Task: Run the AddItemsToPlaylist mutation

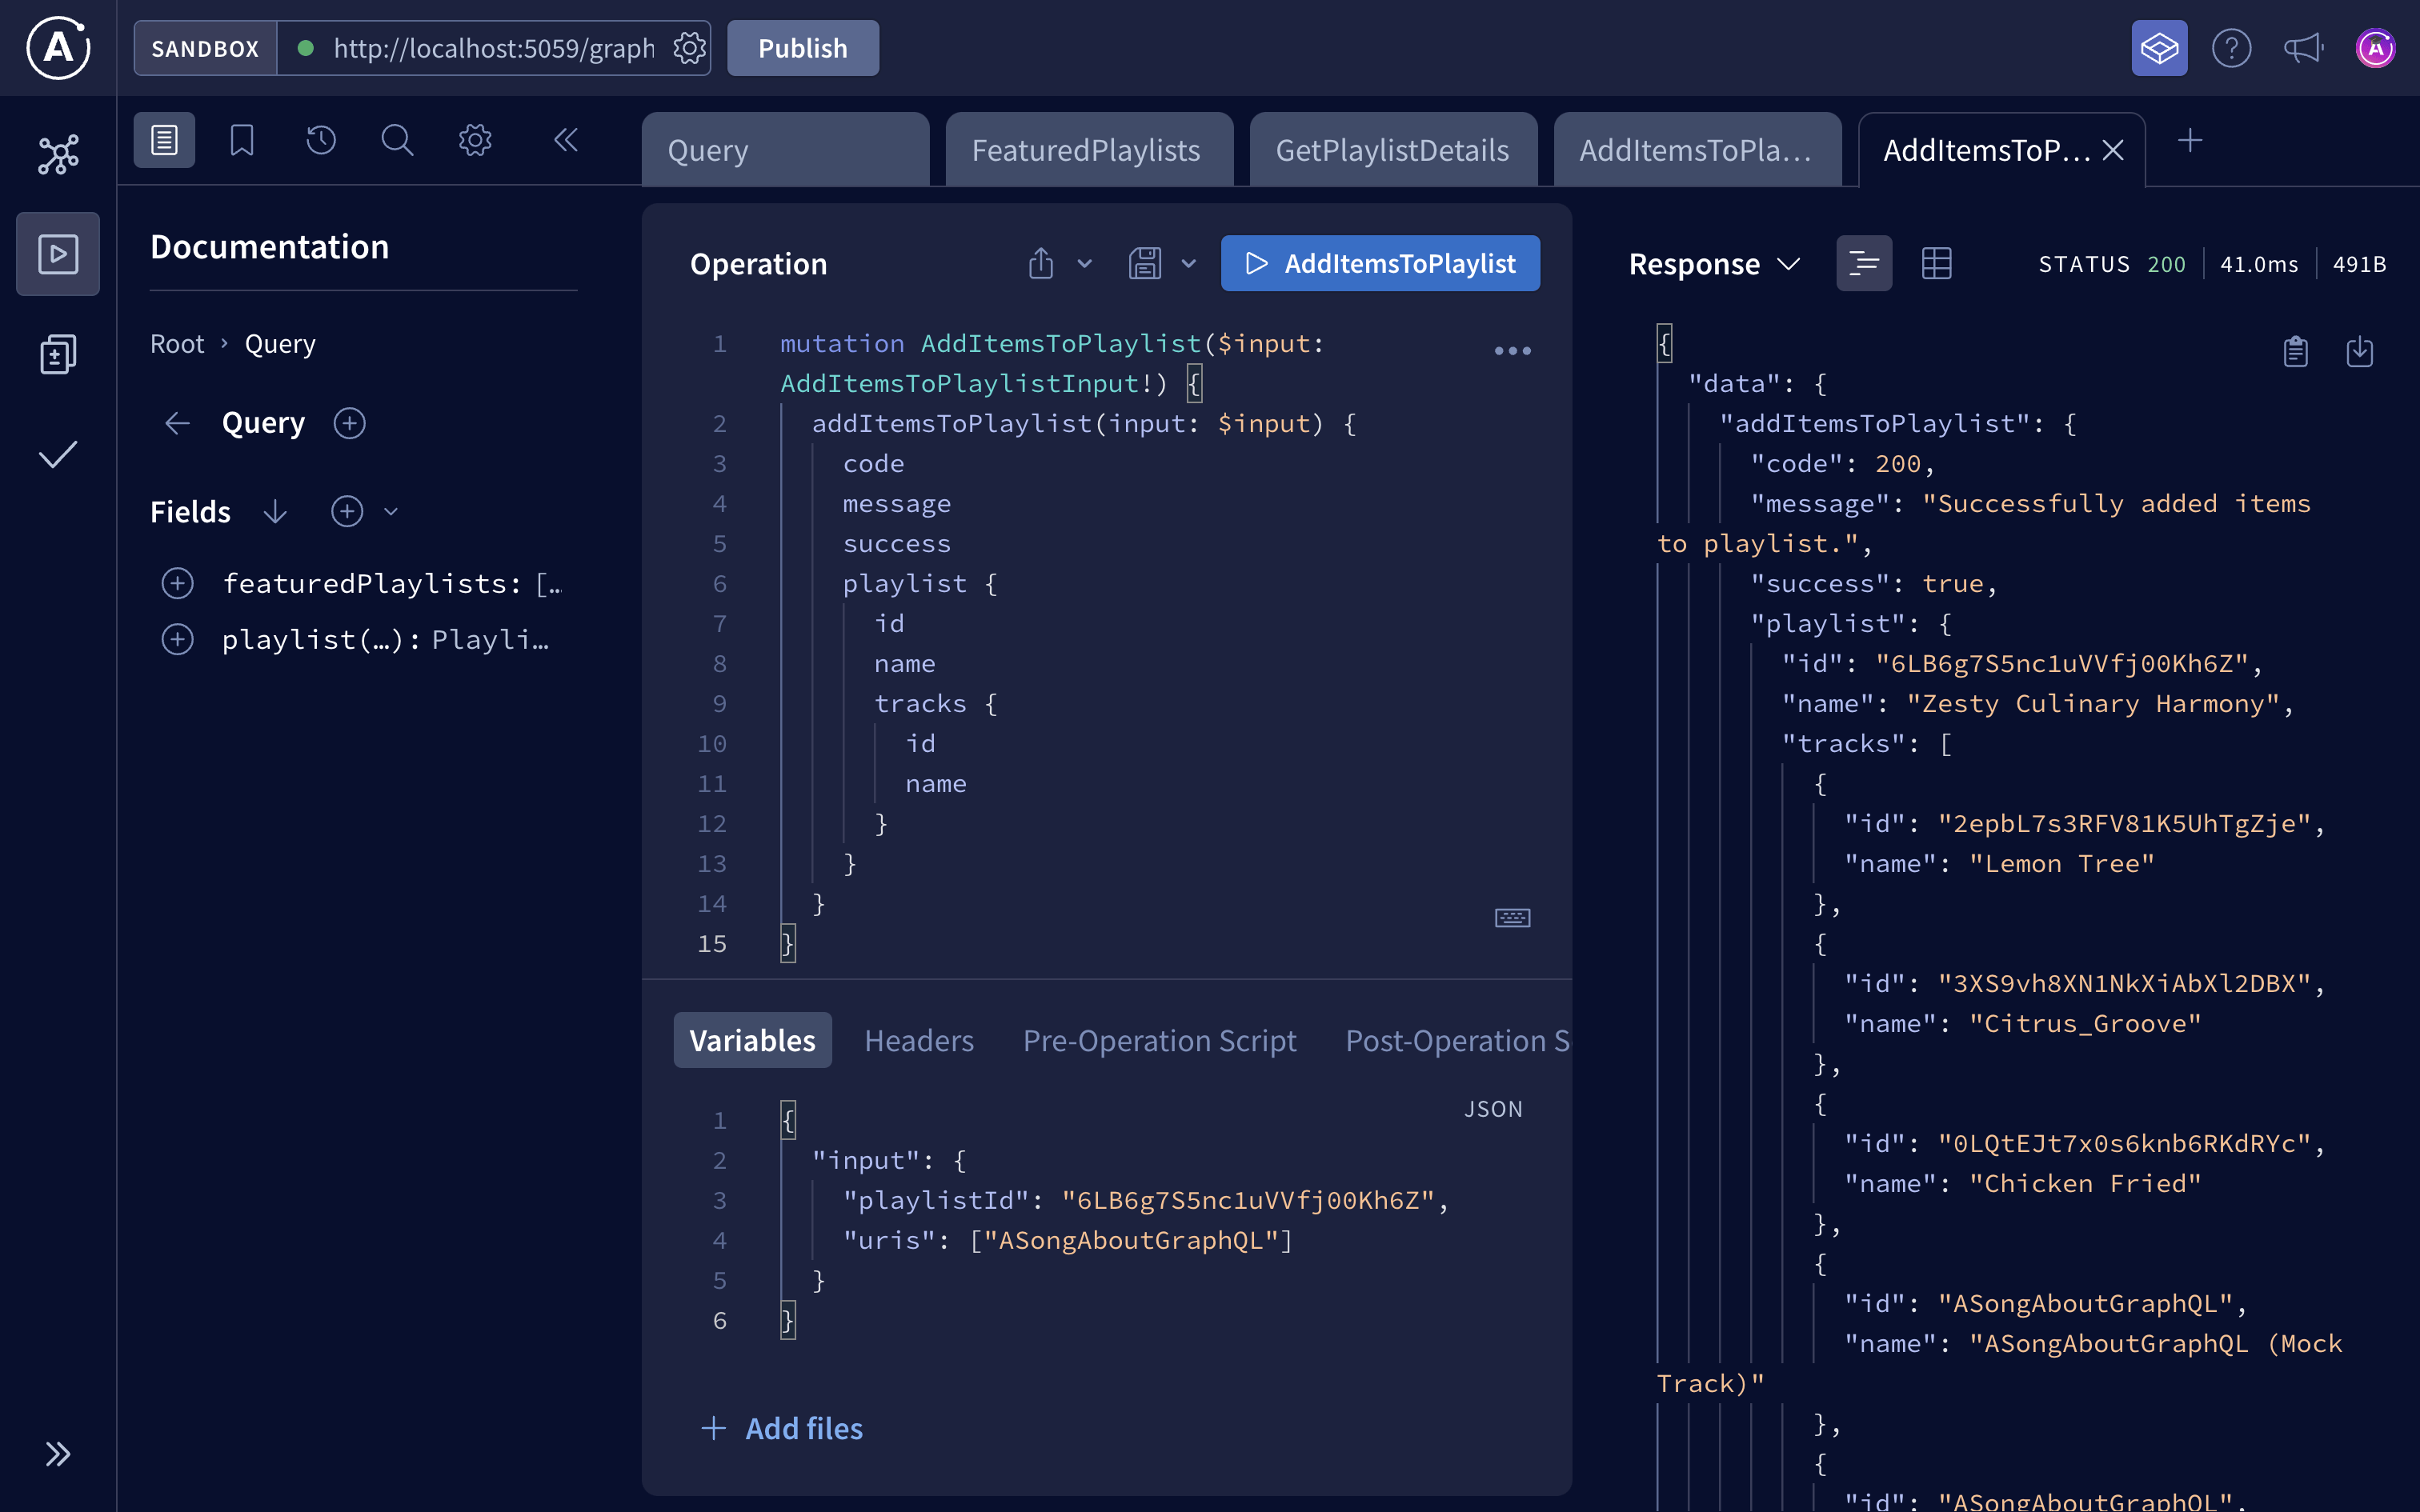Action: [x=1380, y=263]
